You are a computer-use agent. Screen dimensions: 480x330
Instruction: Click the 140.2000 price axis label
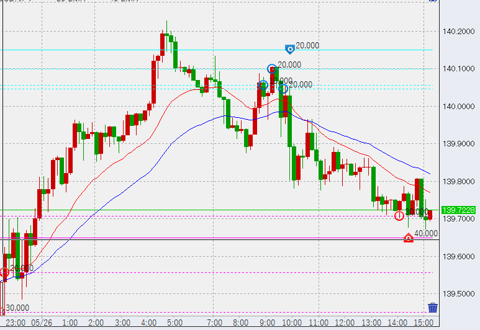pos(460,31)
